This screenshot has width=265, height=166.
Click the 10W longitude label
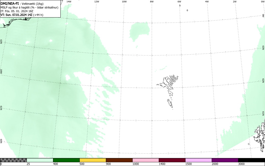point(124,2)
